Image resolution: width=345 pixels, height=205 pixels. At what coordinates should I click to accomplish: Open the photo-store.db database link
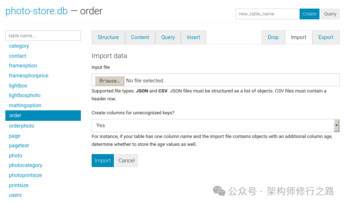click(x=36, y=11)
